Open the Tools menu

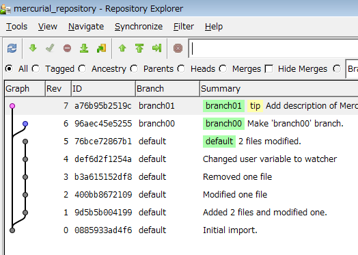16,27
